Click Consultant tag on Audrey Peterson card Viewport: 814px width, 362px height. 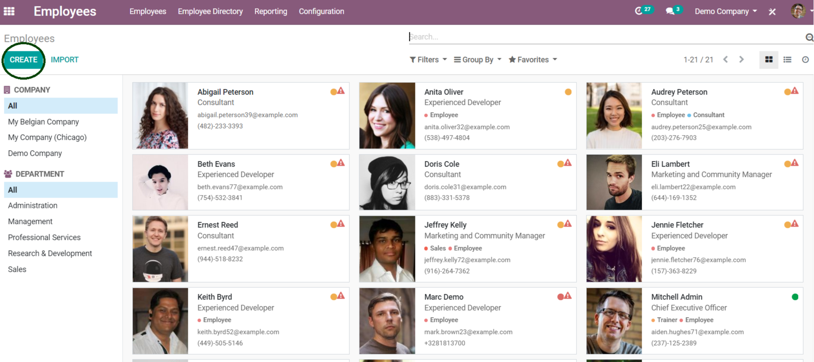[x=709, y=115]
